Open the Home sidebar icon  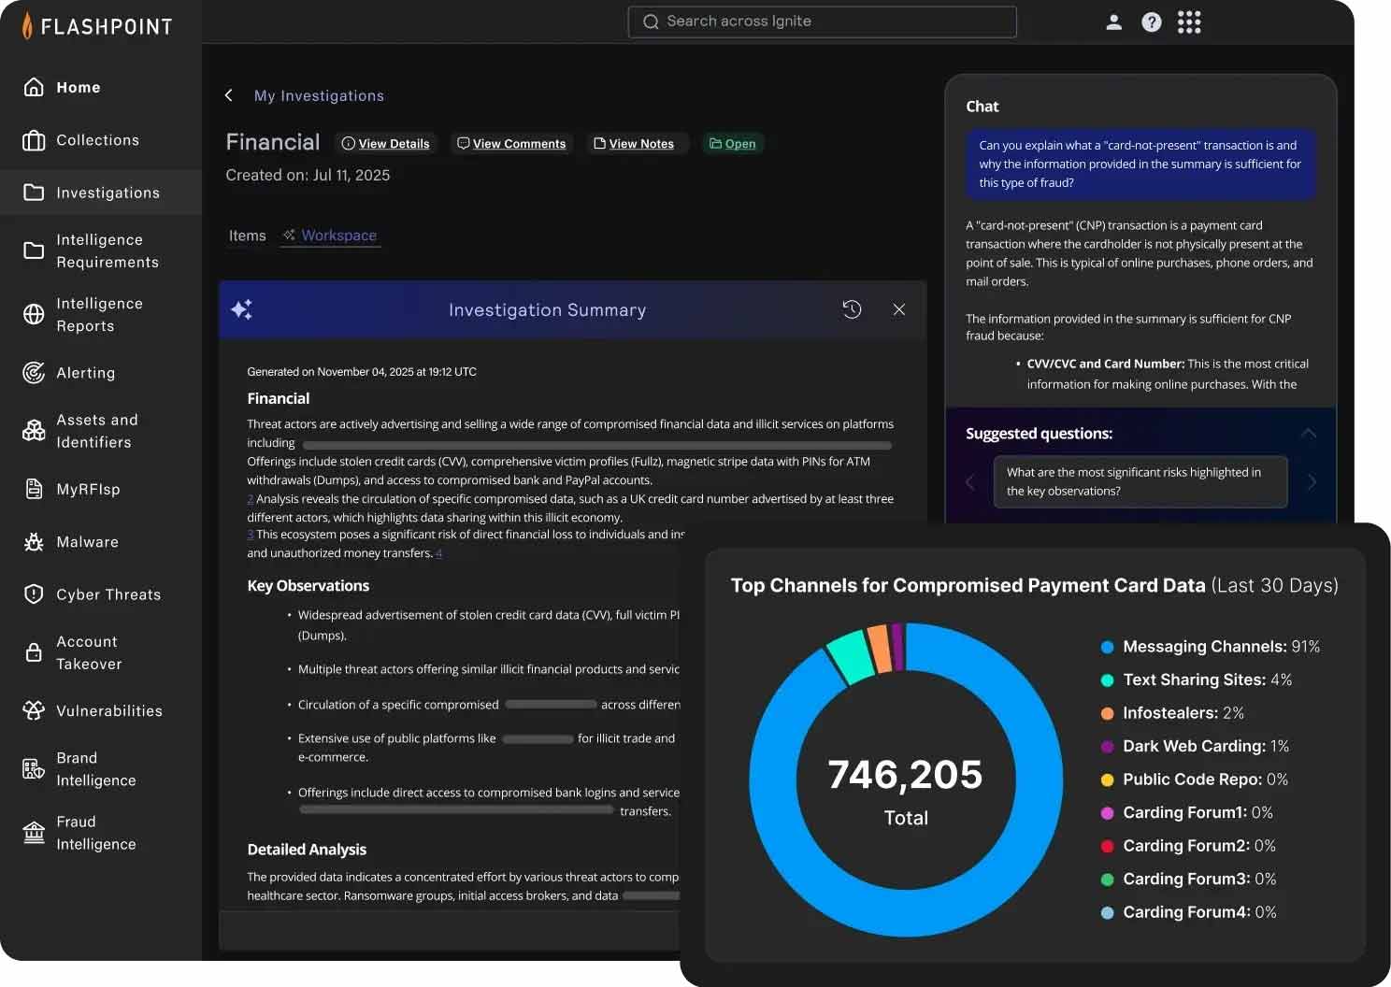[x=34, y=87]
